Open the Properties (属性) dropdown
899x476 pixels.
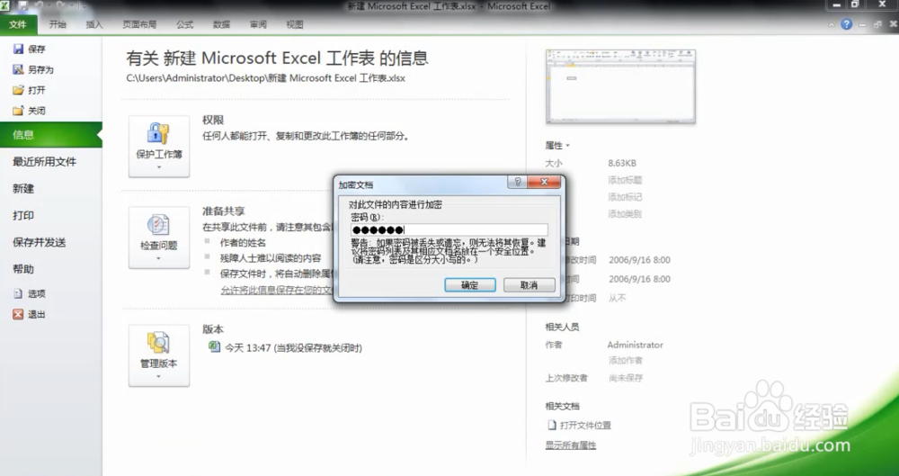[x=557, y=146]
